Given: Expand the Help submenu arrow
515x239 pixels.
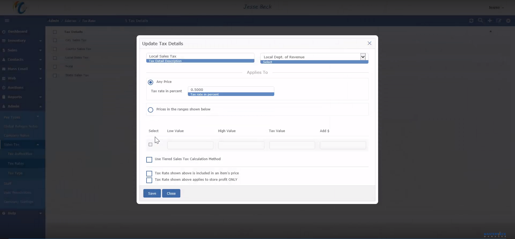Looking at the screenshot, I should point(41,213).
